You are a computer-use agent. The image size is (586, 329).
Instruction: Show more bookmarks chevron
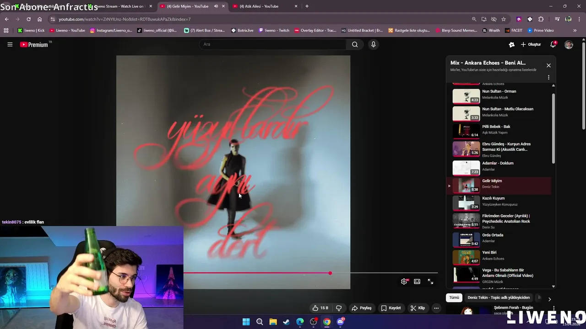coord(575,31)
